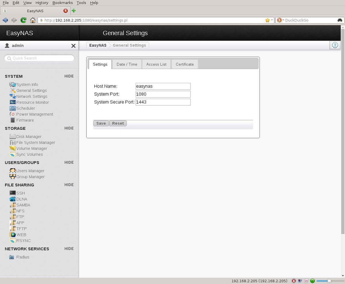Collapse the SYSTEM section with HIDE

point(69,76)
